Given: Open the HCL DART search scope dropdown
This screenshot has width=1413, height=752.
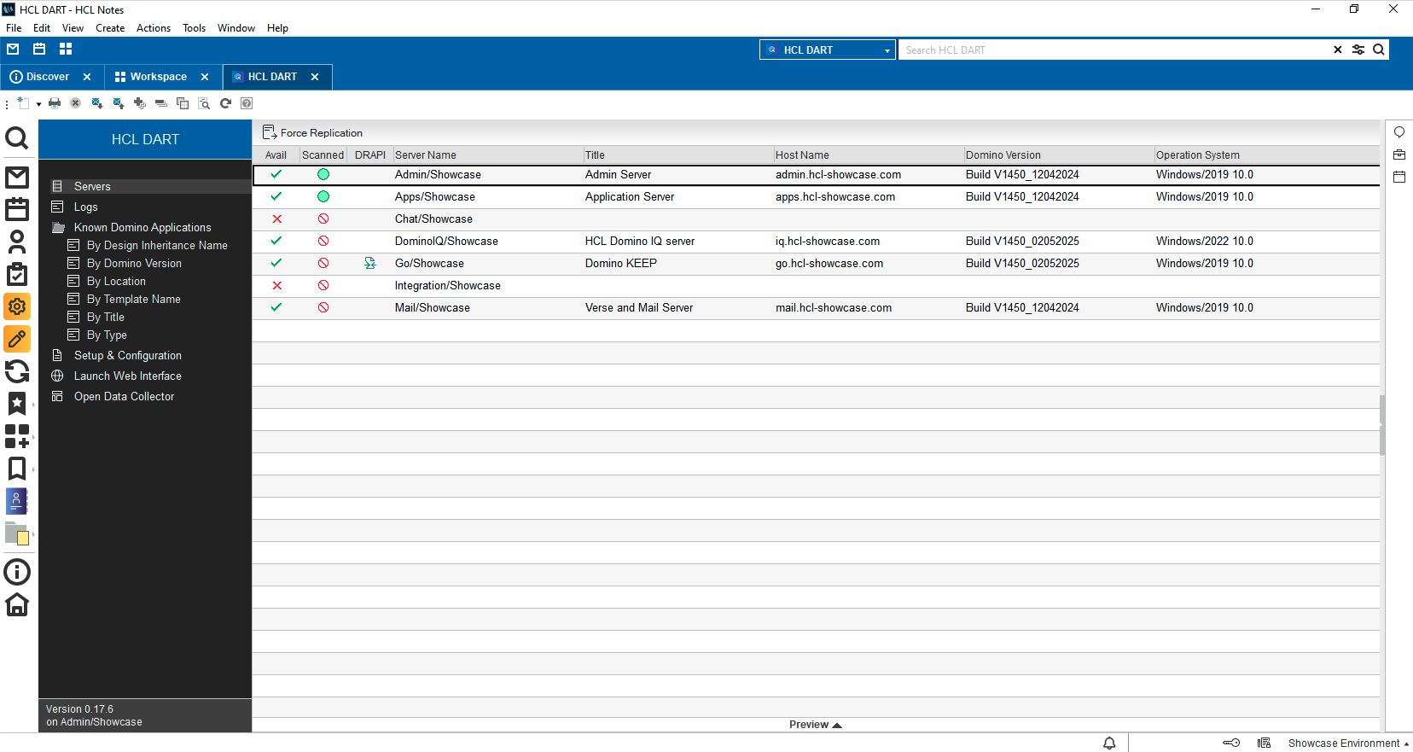Looking at the screenshot, I should [828, 50].
